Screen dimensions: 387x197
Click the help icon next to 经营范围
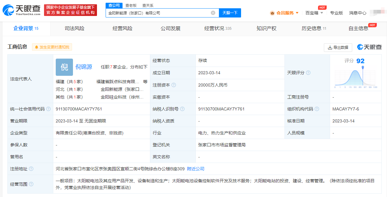[31, 184]
